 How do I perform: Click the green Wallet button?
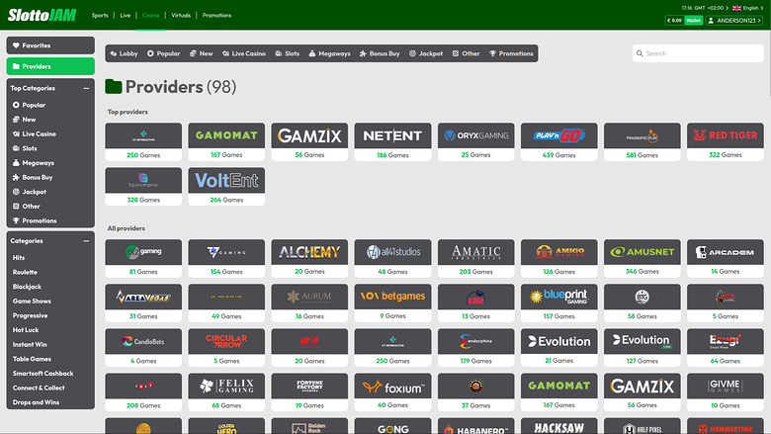693,20
